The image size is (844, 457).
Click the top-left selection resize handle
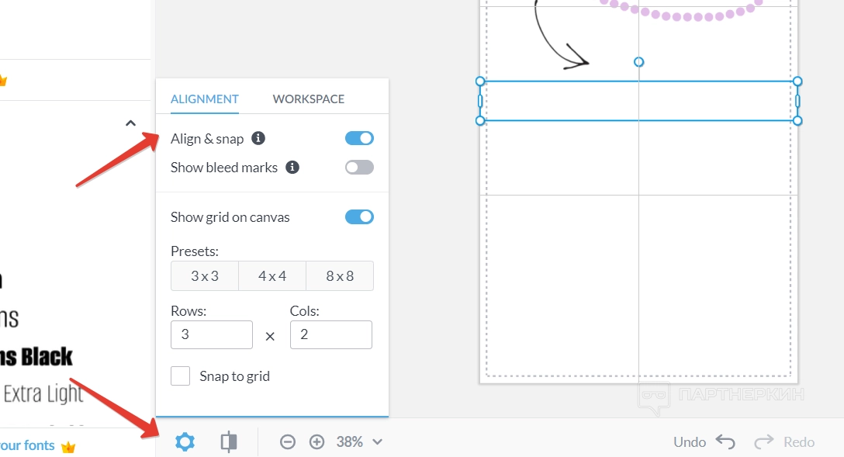pos(480,81)
